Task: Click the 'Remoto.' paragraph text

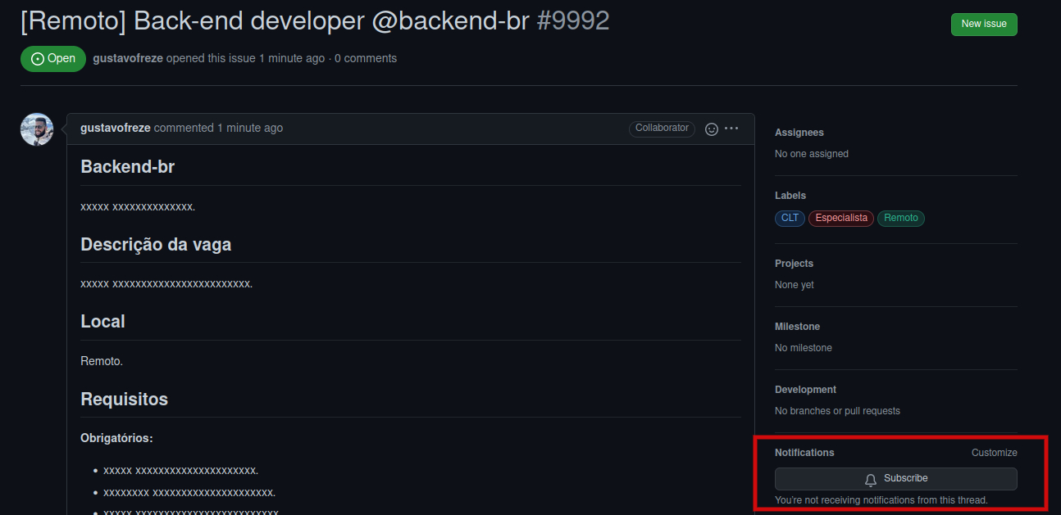Action: click(x=102, y=361)
